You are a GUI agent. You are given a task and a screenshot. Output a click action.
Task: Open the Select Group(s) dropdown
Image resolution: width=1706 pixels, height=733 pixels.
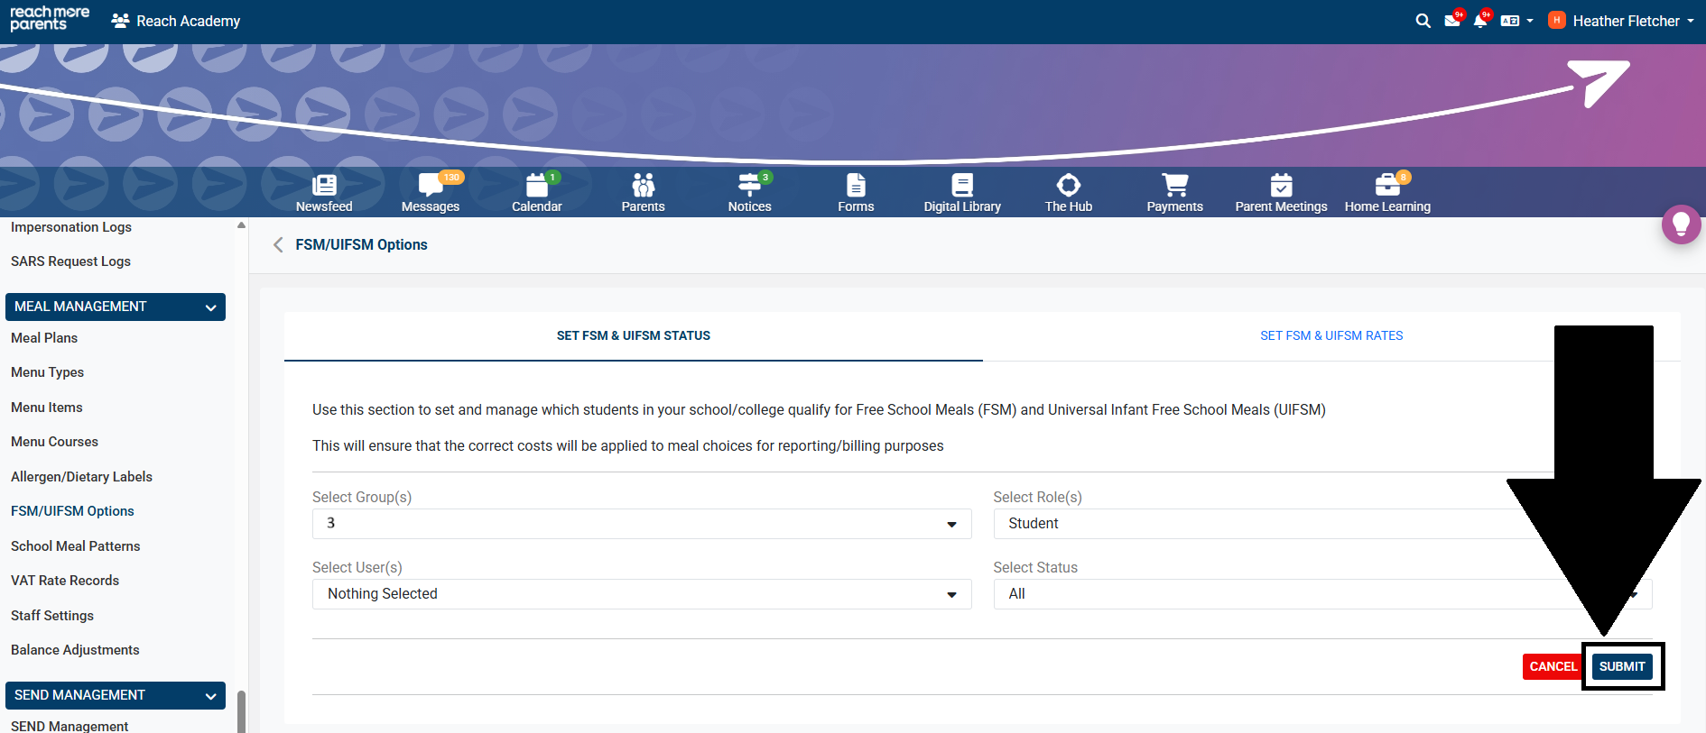coord(641,524)
